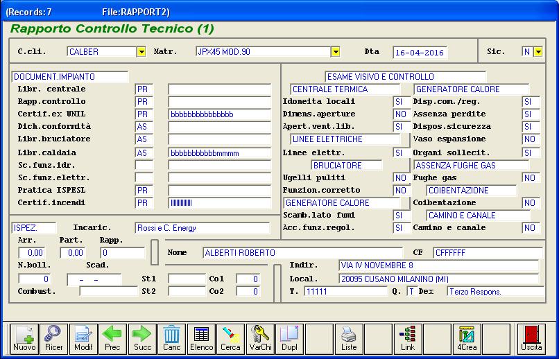Click the Part. value field

click(x=73, y=253)
